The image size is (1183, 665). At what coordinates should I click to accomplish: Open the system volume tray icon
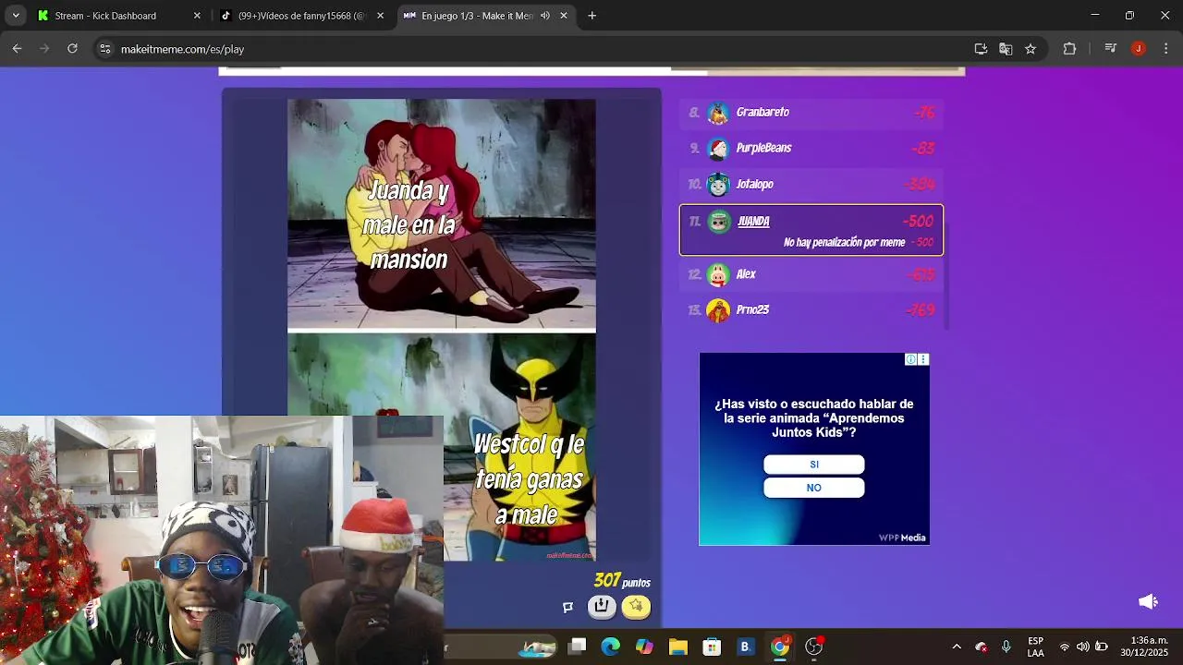[1083, 647]
